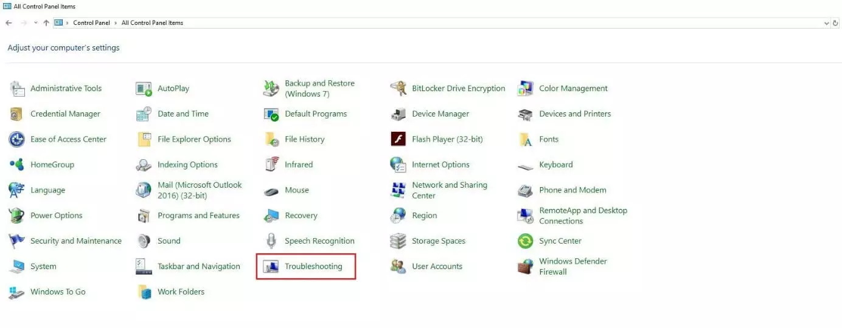Image resolution: width=842 pixels, height=328 pixels.
Task: Click the User Accounts link text
Action: coord(437,267)
